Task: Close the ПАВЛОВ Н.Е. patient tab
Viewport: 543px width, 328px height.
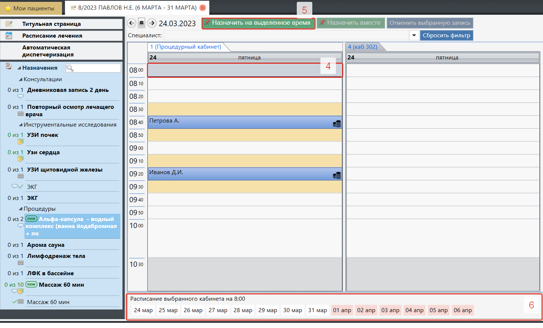Action: tap(203, 8)
